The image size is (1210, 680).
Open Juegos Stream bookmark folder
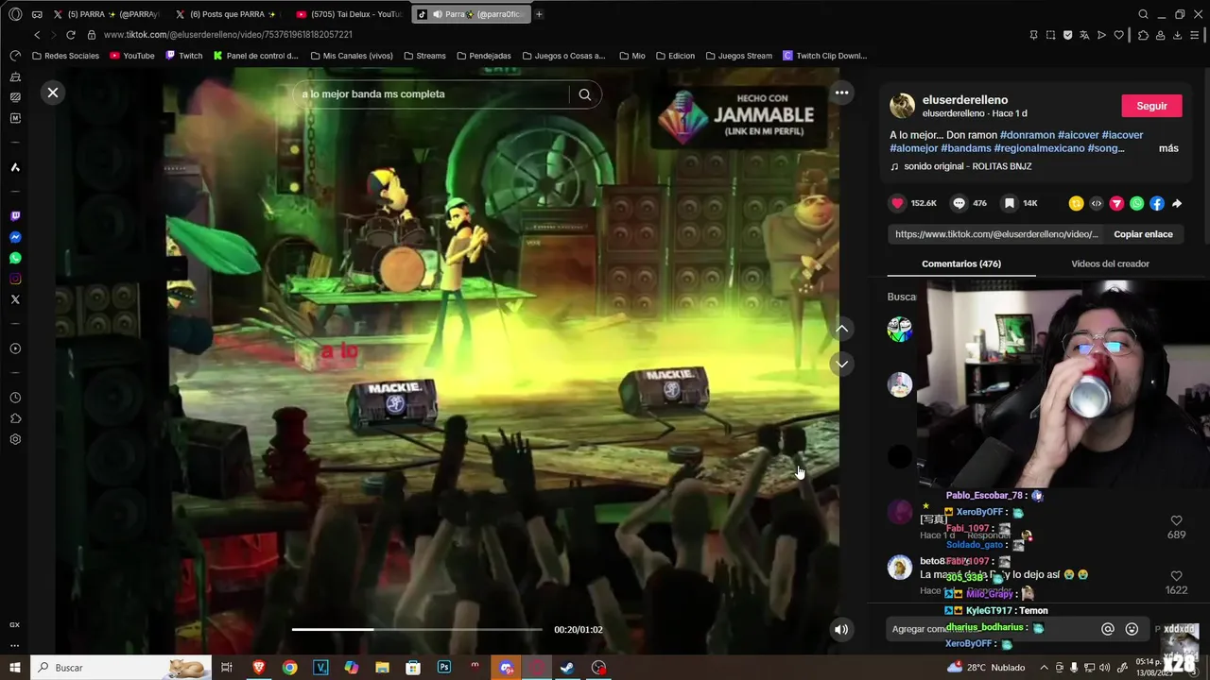(738, 56)
